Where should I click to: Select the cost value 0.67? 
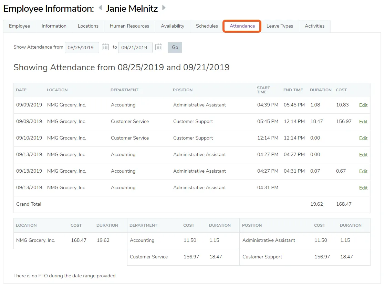[341, 171]
